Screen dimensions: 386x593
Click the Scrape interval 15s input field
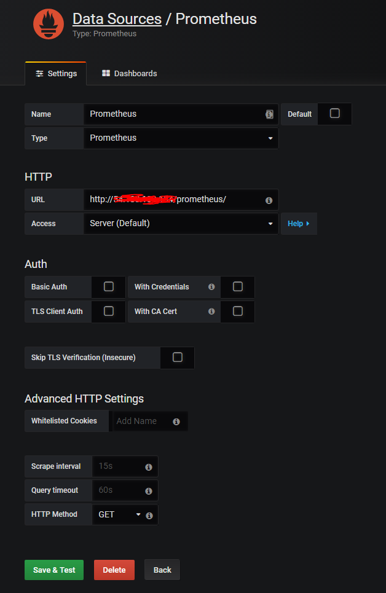point(125,466)
